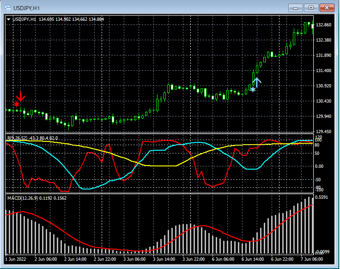Screen dimensions: 340x269
Task: Select the red star sell marker
Action: (17, 104)
